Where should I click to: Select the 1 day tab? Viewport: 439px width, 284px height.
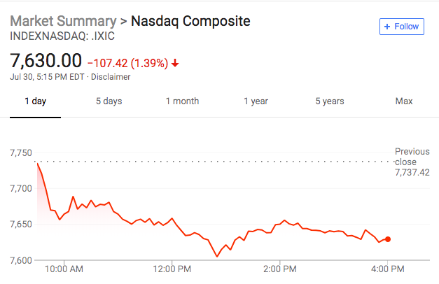click(35, 101)
